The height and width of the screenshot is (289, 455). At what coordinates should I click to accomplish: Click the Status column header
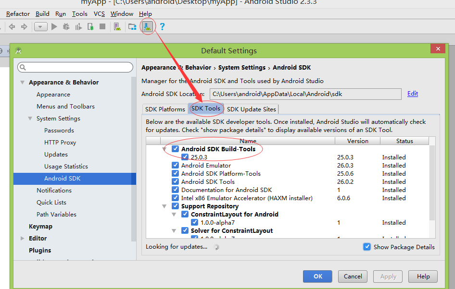[x=404, y=141]
